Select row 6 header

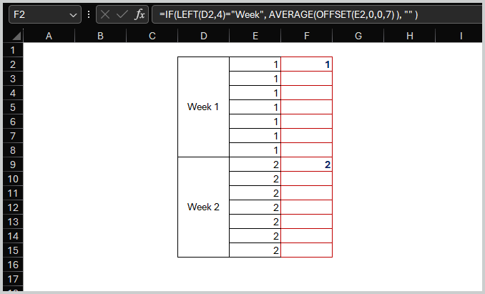click(x=13, y=122)
